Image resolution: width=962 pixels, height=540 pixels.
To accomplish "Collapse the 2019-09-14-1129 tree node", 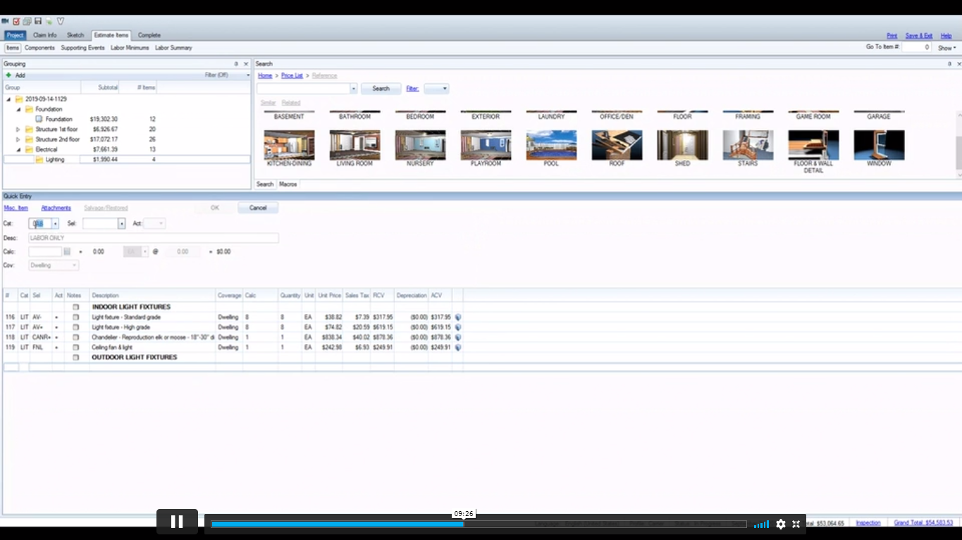I will 8,99.
